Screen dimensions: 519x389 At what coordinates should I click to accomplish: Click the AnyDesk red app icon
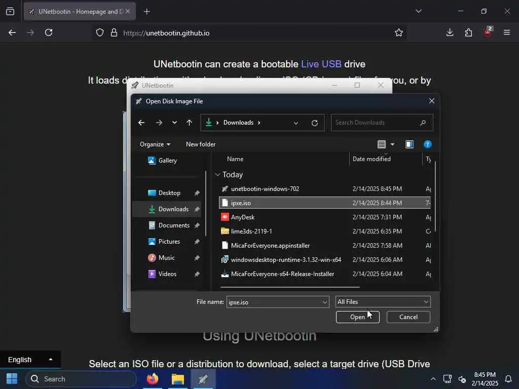point(225,217)
